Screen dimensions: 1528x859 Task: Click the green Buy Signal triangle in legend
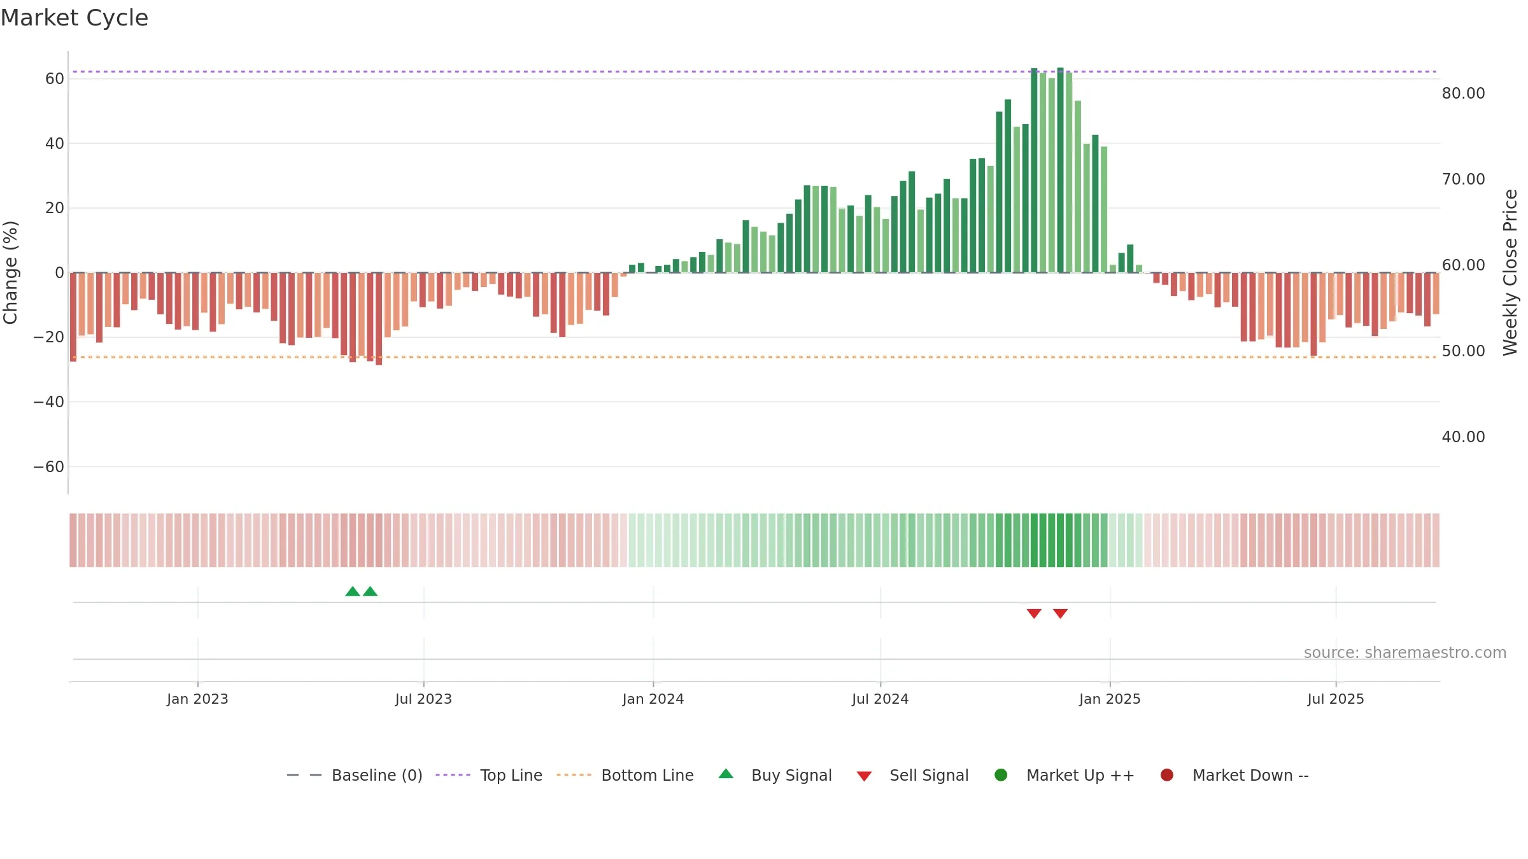pos(726,774)
